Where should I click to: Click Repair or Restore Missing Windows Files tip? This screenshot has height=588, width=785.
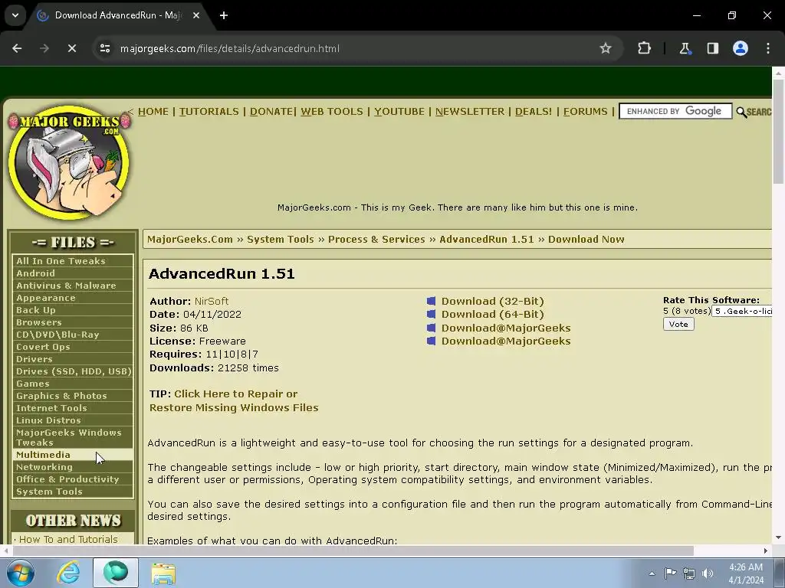tap(234, 400)
